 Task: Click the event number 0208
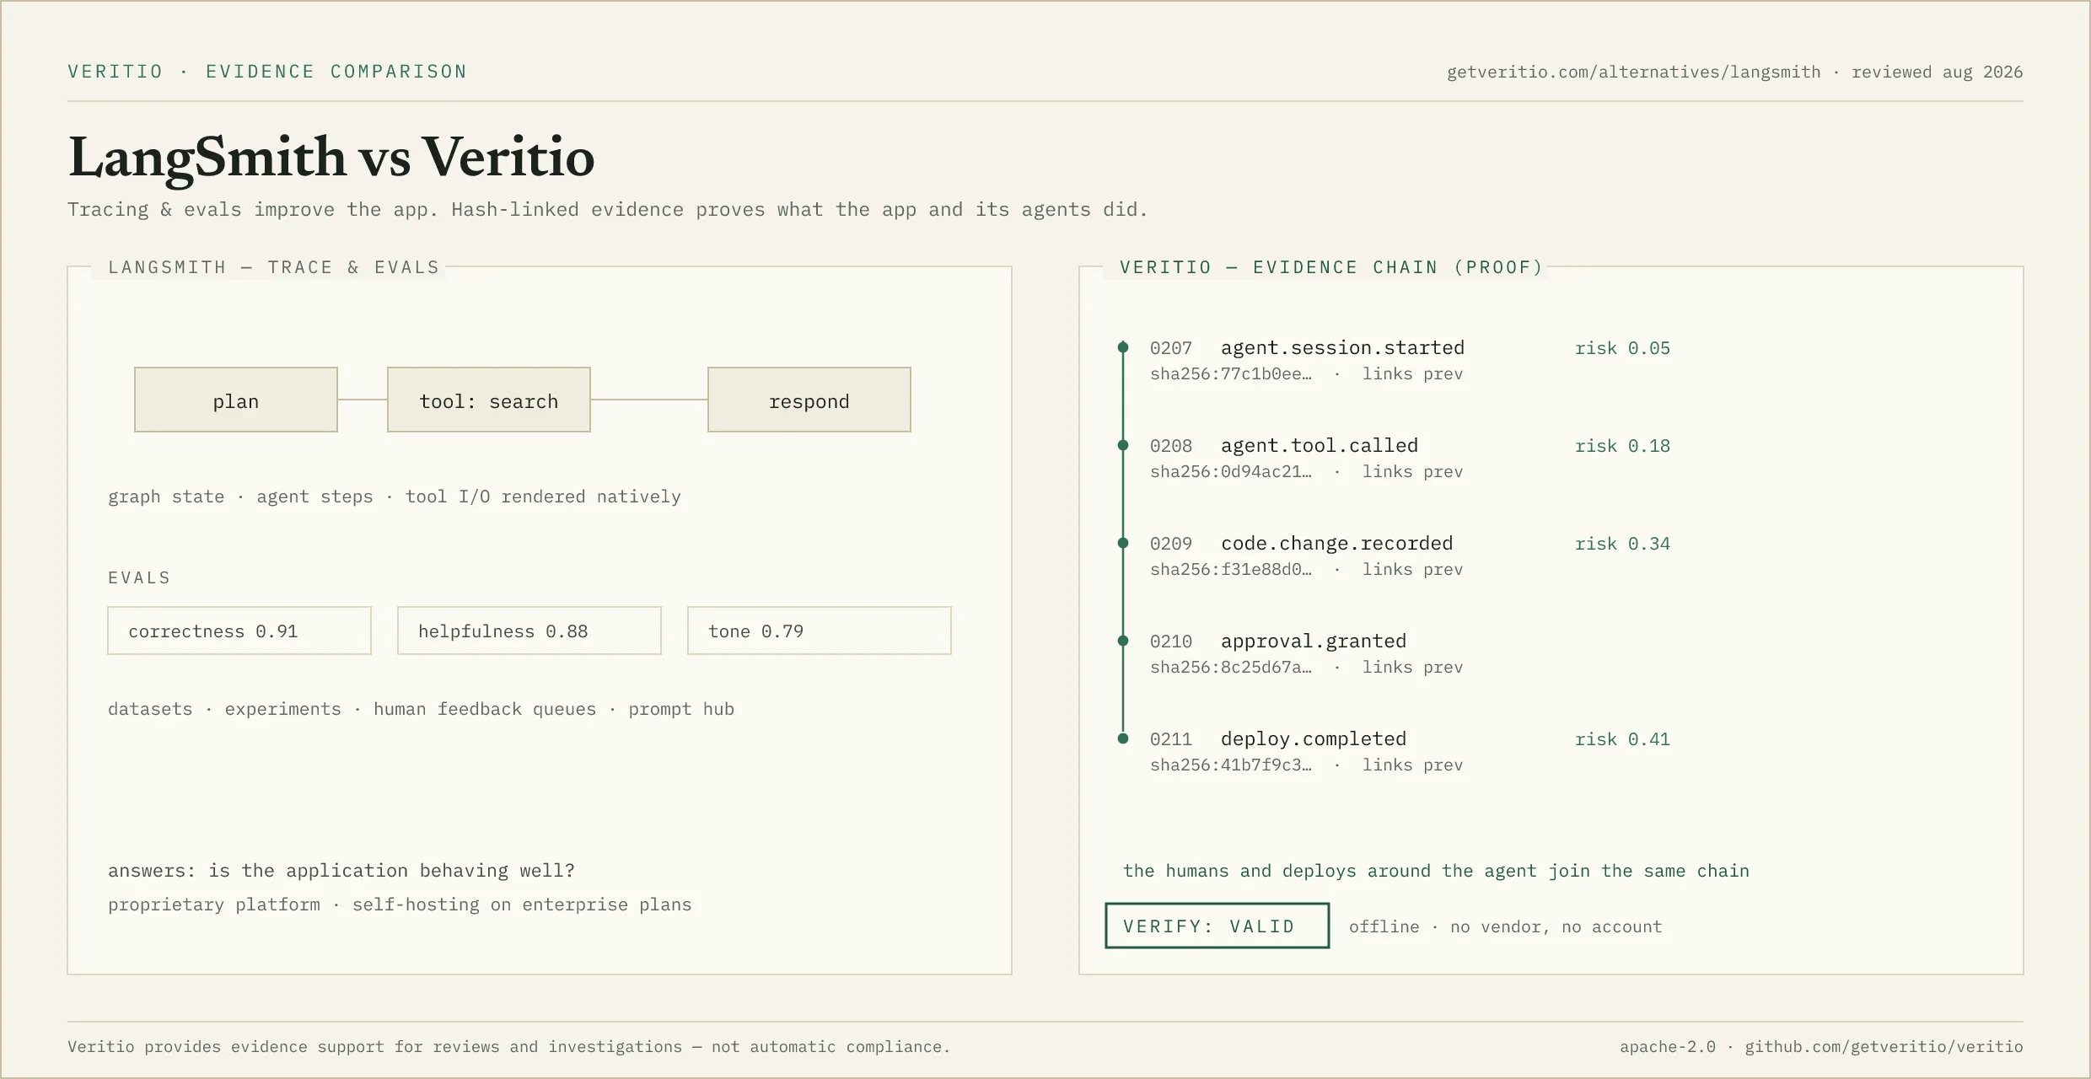(x=1171, y=446)
